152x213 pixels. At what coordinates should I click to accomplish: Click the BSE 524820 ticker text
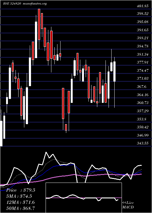click(12, 4)
